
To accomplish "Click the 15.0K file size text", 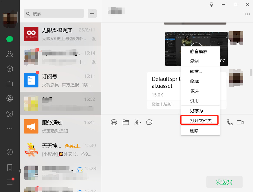I will point(157,95).
